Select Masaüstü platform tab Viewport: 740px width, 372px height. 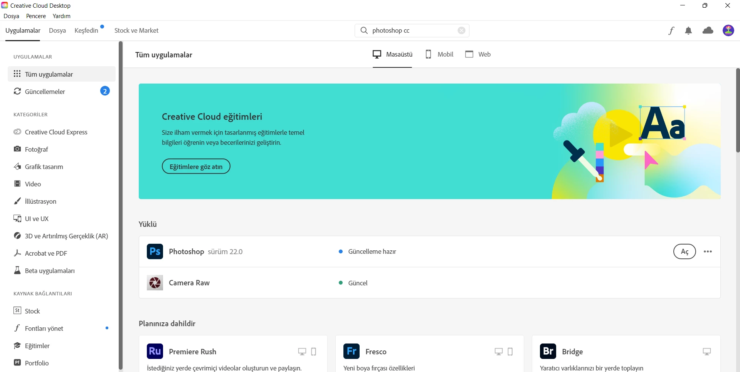point(392,54)
